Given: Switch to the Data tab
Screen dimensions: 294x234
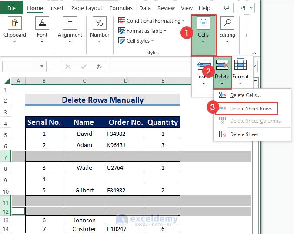Looking at the screenshot, I should tap(145, 8).
